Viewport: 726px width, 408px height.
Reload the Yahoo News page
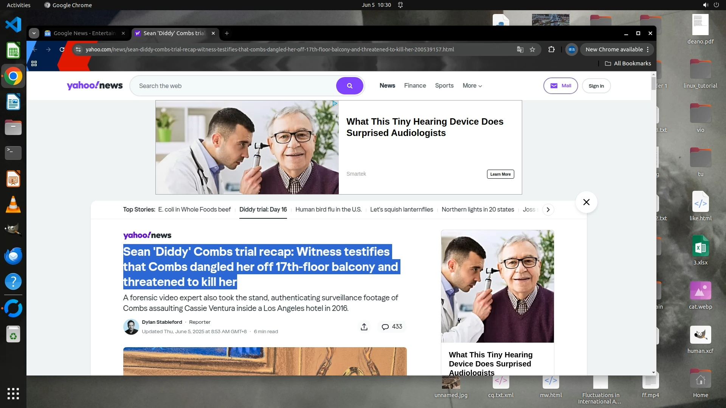pyautogui.click(x=62, y=49)
